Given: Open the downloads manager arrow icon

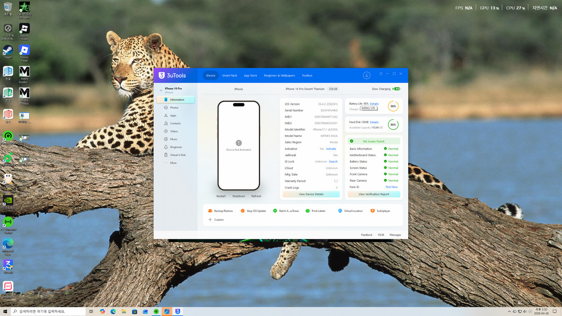Looking at the screenshot, I should (366, 75).
